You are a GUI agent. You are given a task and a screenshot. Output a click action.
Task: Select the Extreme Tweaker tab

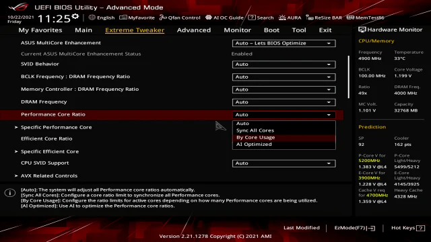click(x=135, y=30)
